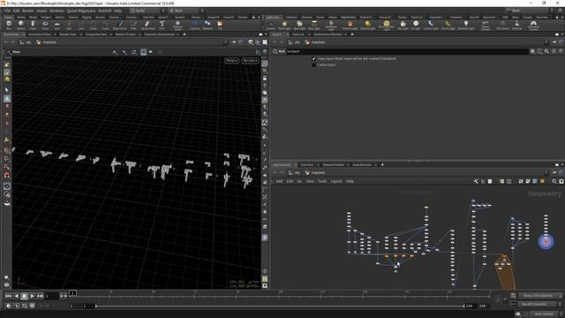565x318 pixels.
Task: Select the Torus shelf tool
Action: click(x=45, y=26)
